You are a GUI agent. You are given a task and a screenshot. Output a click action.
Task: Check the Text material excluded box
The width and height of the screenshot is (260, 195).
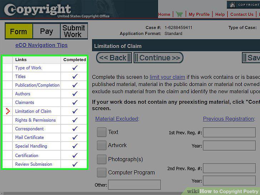[x=102, y=132]
